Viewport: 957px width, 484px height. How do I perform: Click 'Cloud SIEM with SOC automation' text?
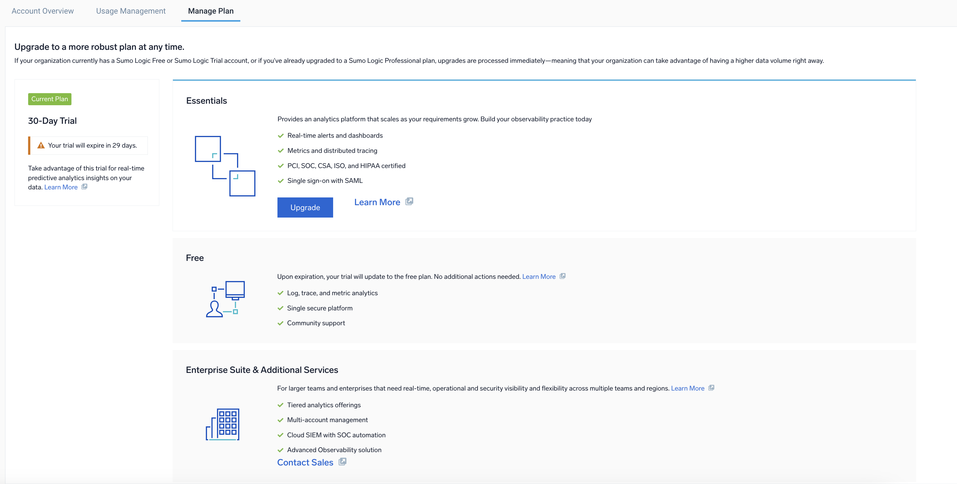pos(336,435)
